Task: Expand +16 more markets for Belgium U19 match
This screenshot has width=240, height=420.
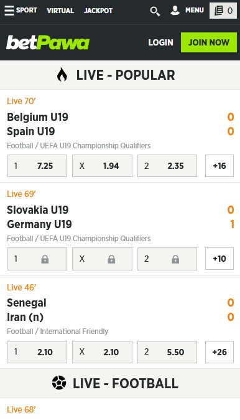Action: coord(219,166)
